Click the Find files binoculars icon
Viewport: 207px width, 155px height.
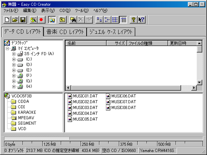pyautogui.click(x=73, y=20)
